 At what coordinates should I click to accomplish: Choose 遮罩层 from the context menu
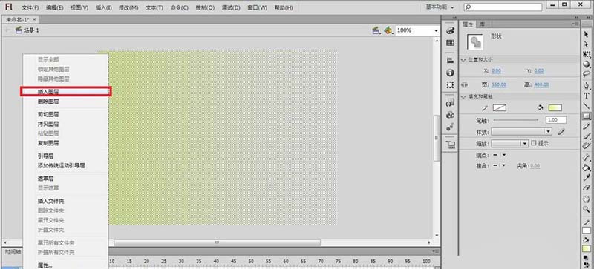65,178
